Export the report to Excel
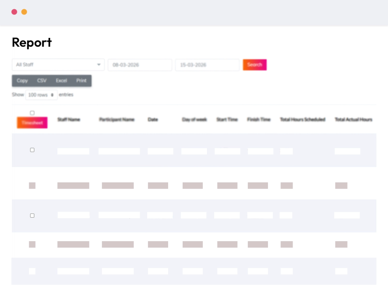The width and height of the screenshot is (388, 292). pyautogui.click(x=61, y=81)
